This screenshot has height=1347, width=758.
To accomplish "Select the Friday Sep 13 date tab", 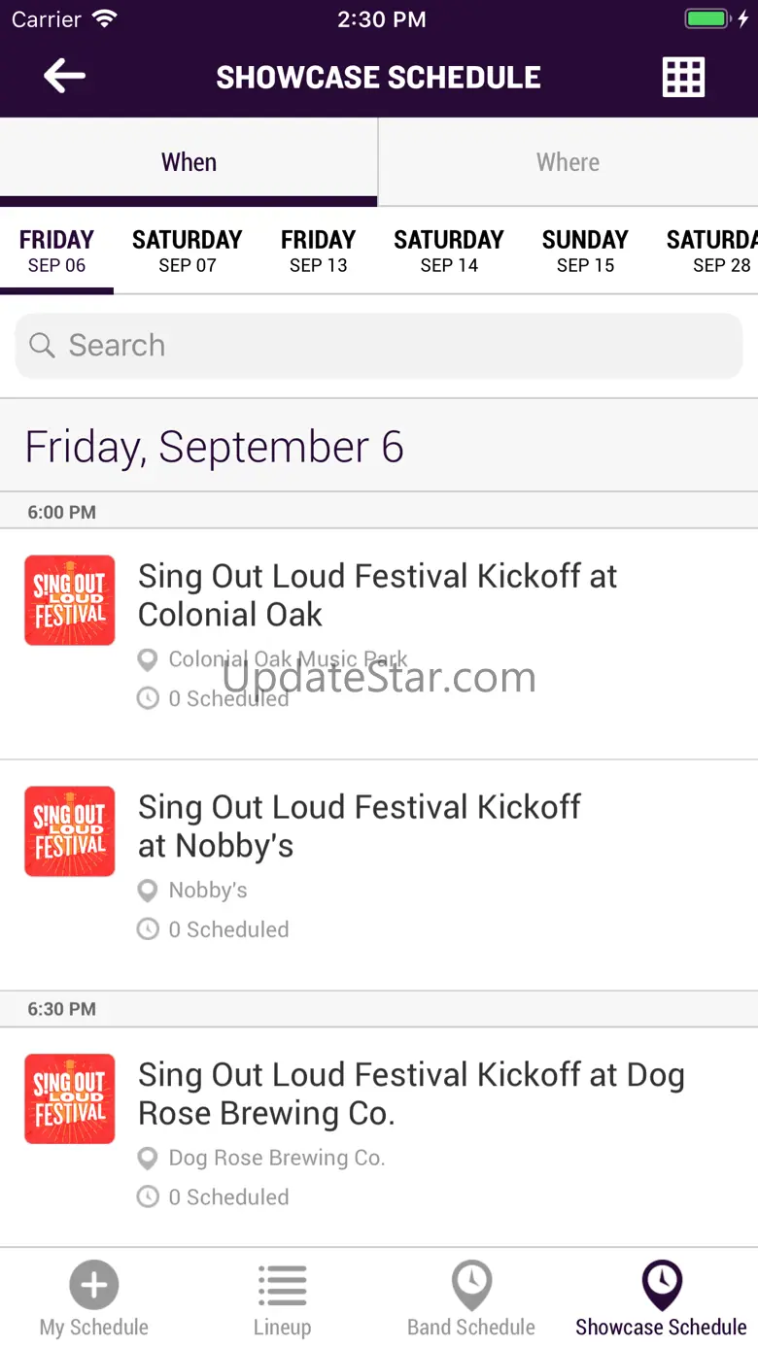I will [318, 252].
